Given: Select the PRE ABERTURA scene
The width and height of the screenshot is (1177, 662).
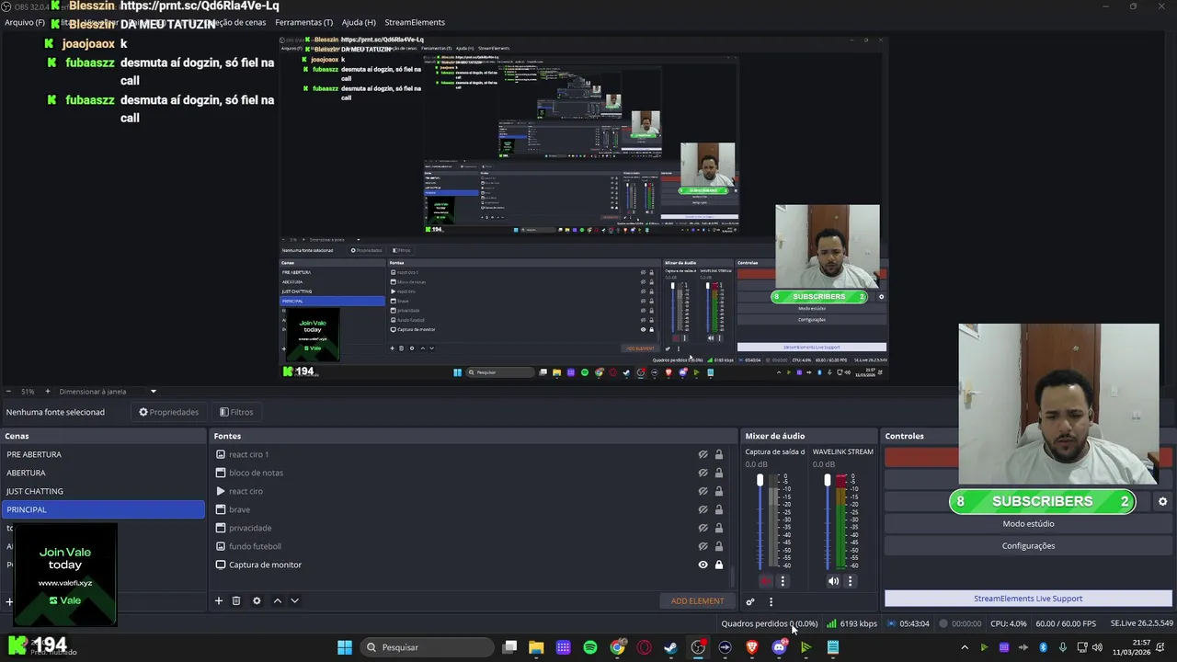Looking at the screenshot, I should (103, 454).
